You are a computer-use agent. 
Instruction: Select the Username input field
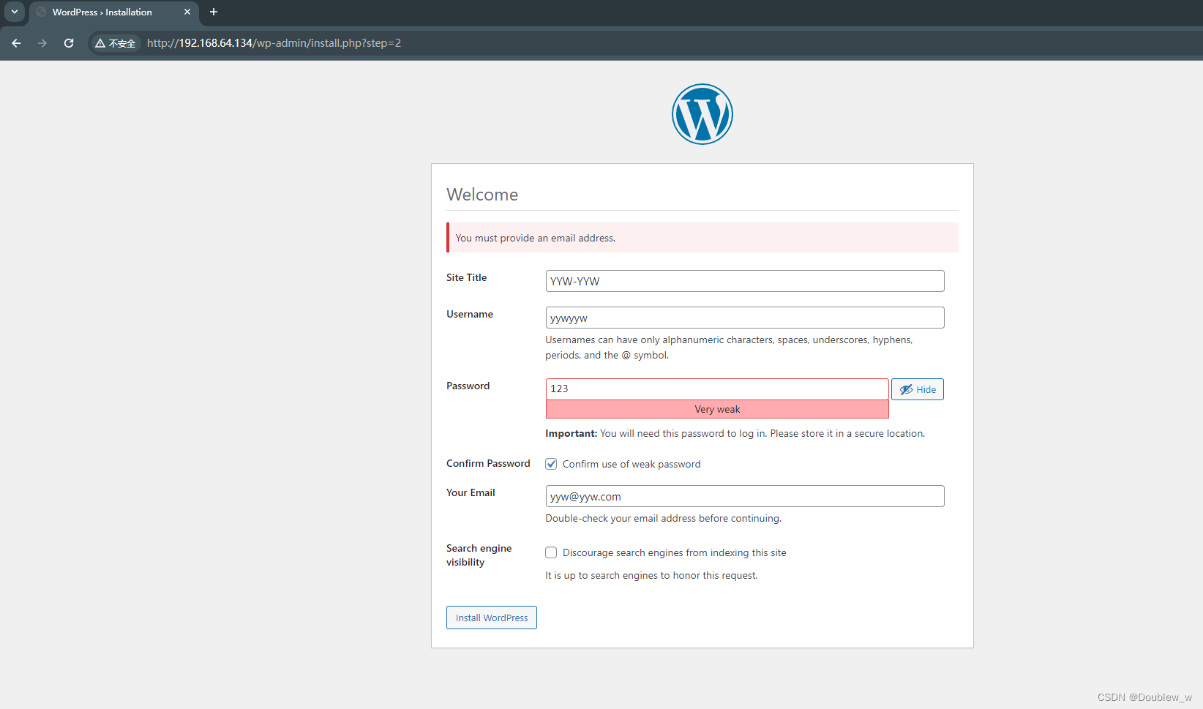pos(744,317)
